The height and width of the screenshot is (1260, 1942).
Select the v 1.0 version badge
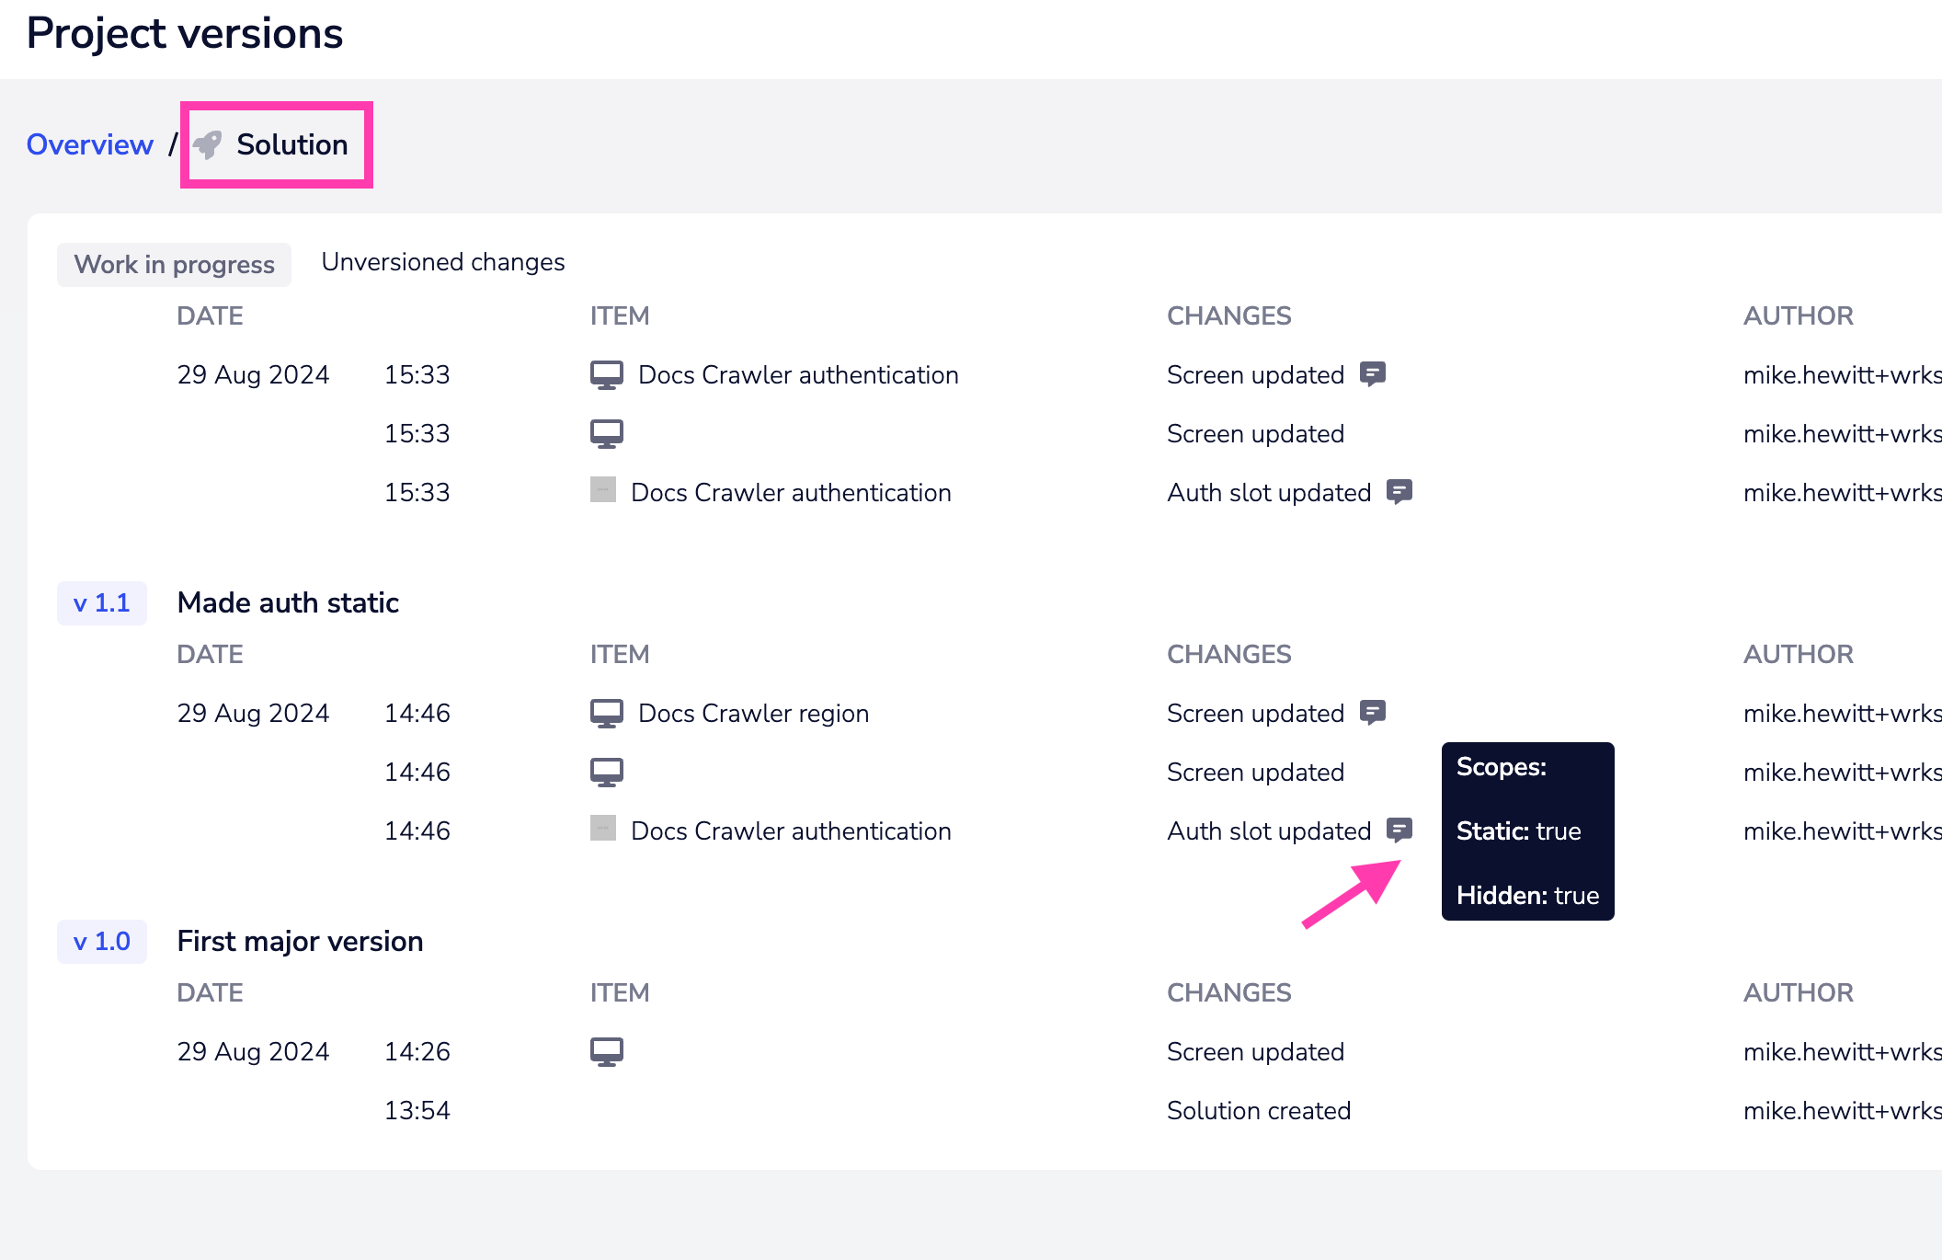(x=101, y=941)
